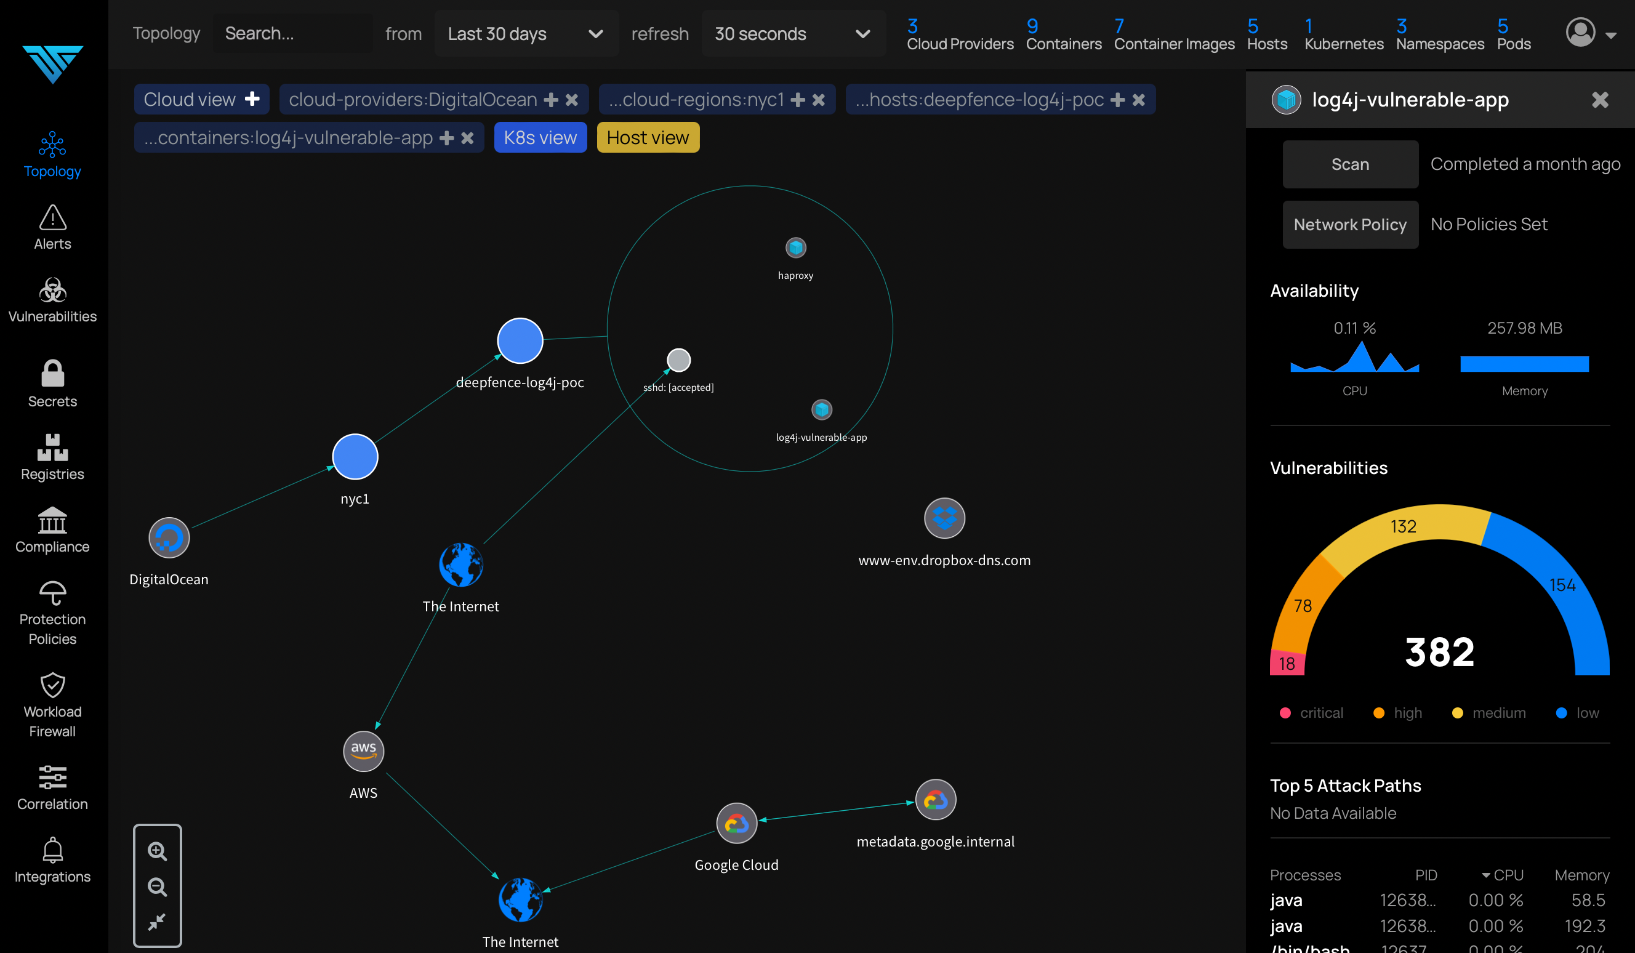Remove the cloud-providers:DigitalOcean filter

point(572,100)
